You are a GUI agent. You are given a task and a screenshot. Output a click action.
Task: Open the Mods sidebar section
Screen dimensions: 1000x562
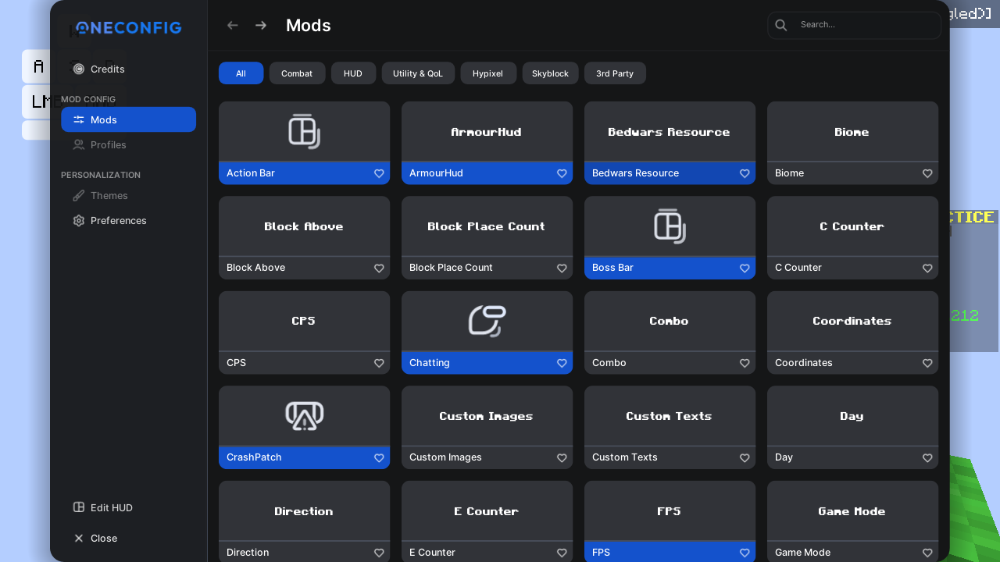click(128, 119)
